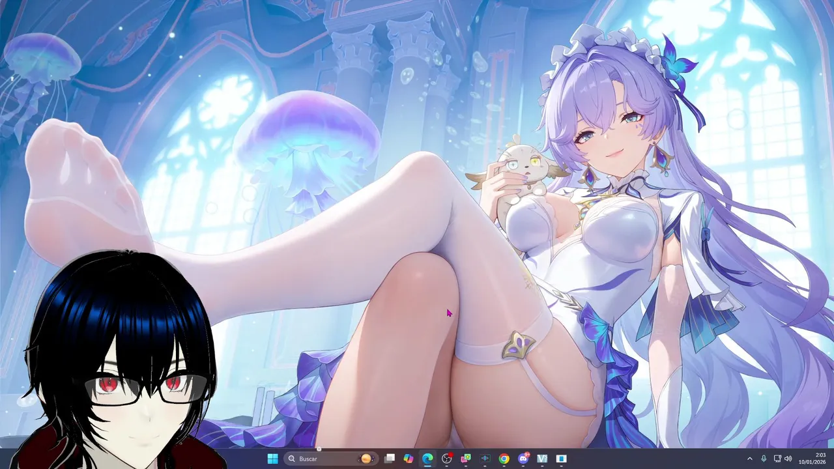This screenshot has width=834, height=469.
Task: Launch Copilot from the taskbar
Action: [x=409, y=459]
